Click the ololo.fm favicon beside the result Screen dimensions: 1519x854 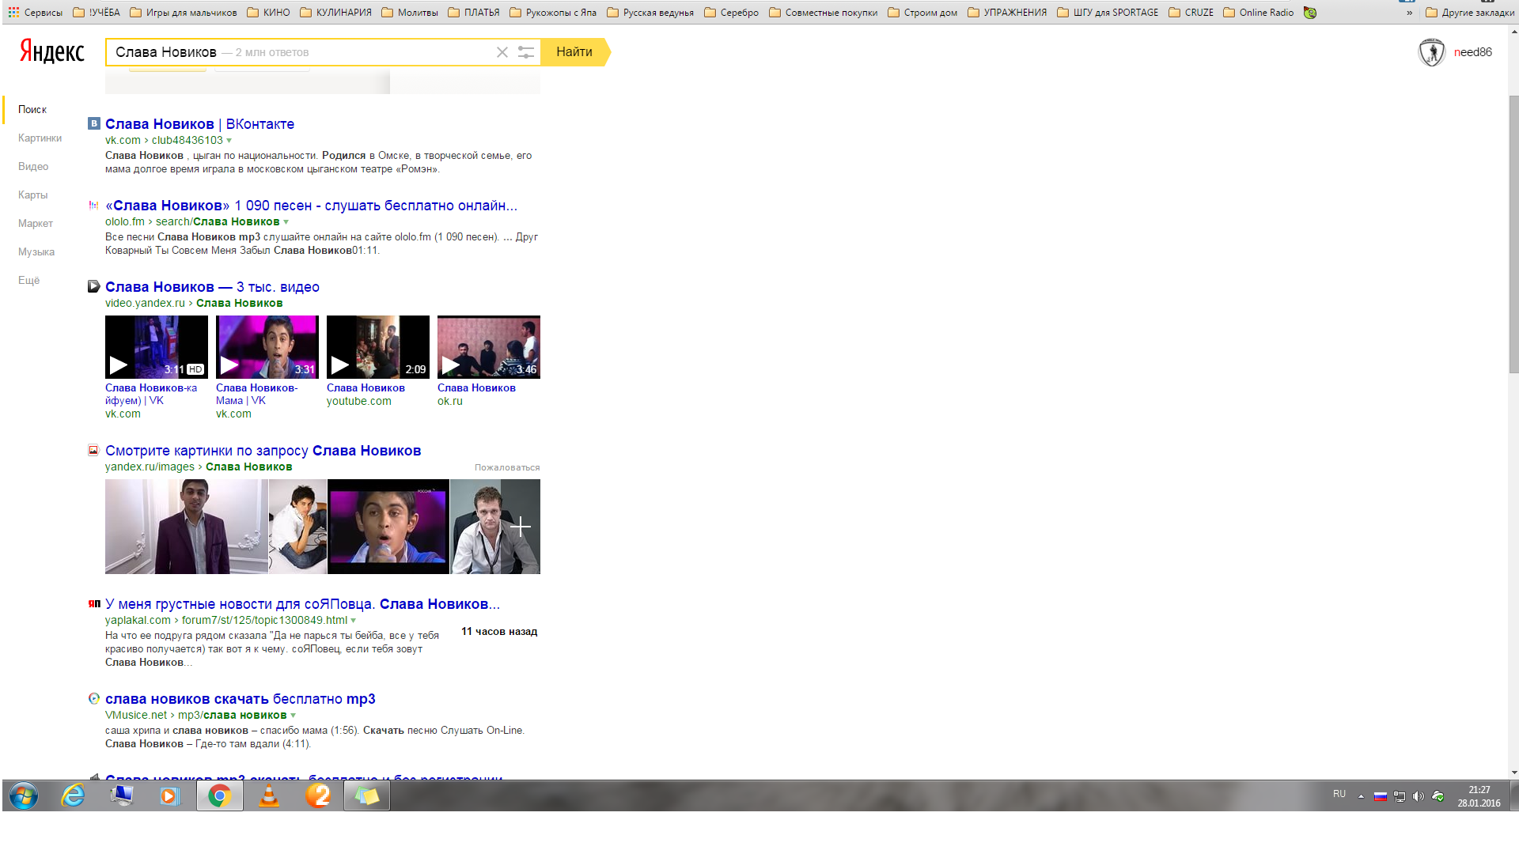(x=93, y=205)
